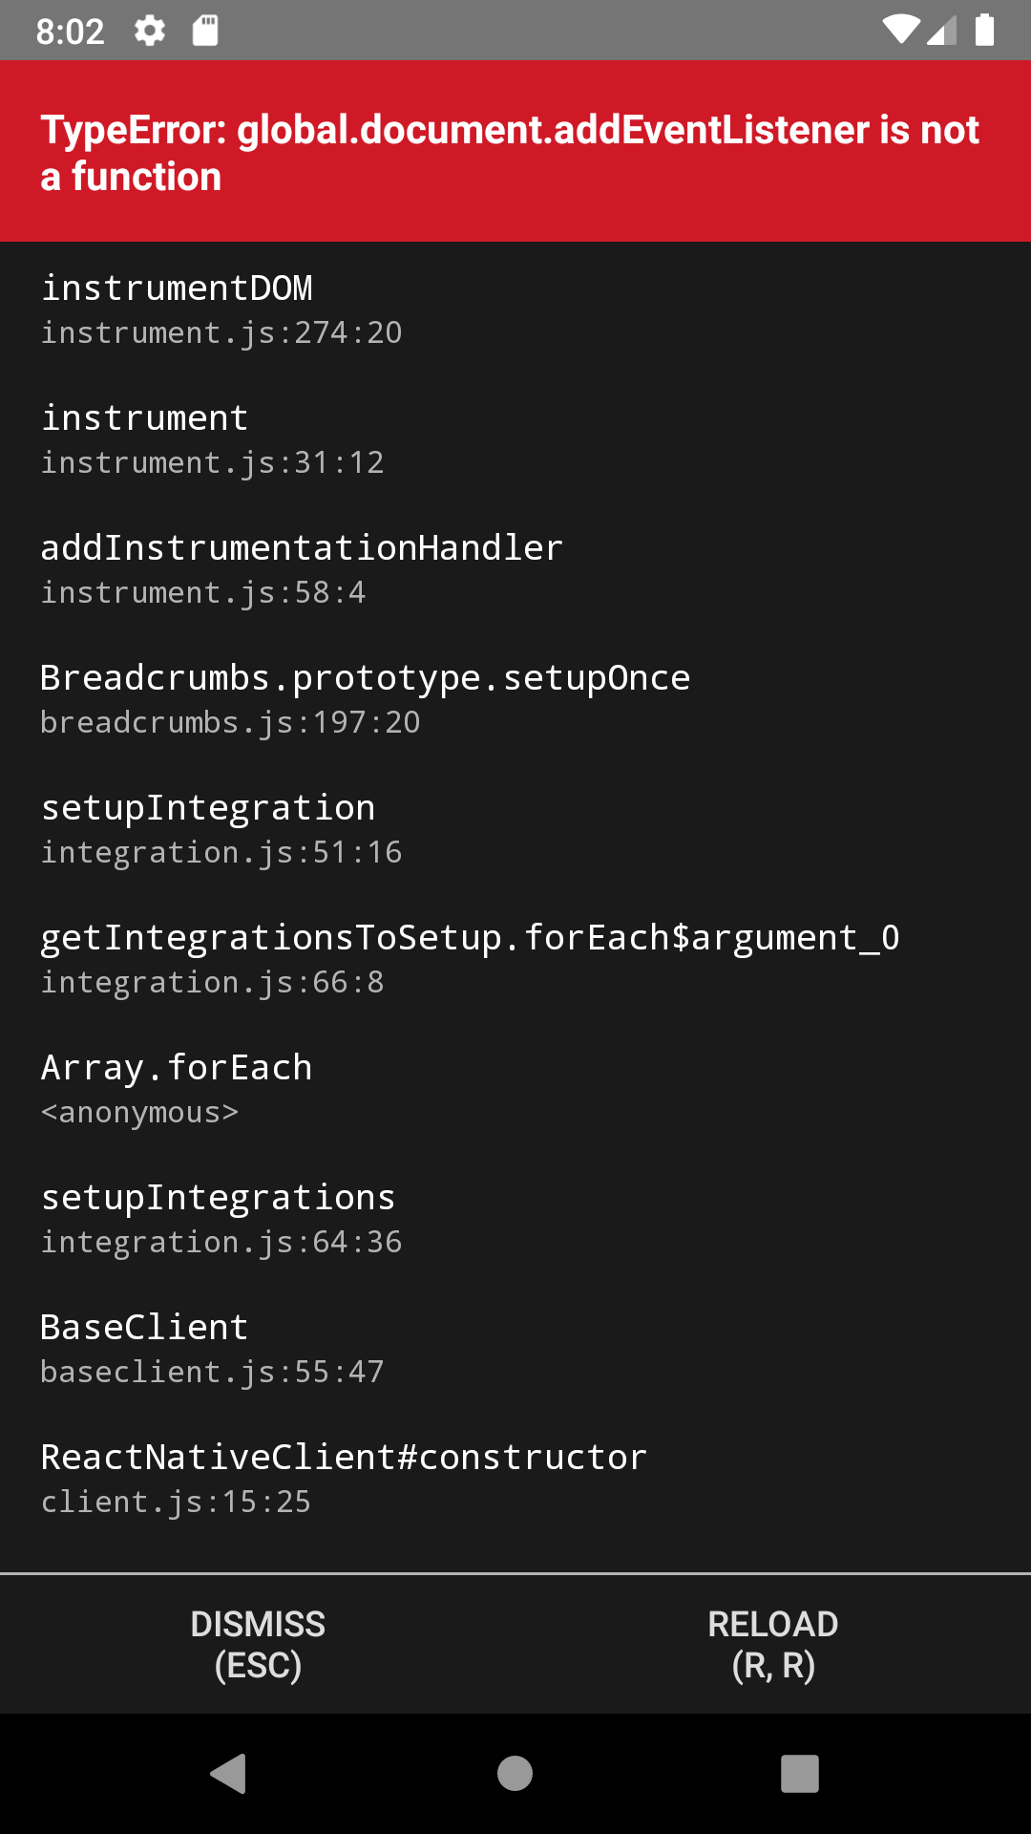Dismiss the error overlay

(x=258, y=1645)
